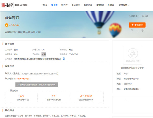153x118 pixels.
Task: Click the 淮南帮 site logo
Action: (15, 5)
